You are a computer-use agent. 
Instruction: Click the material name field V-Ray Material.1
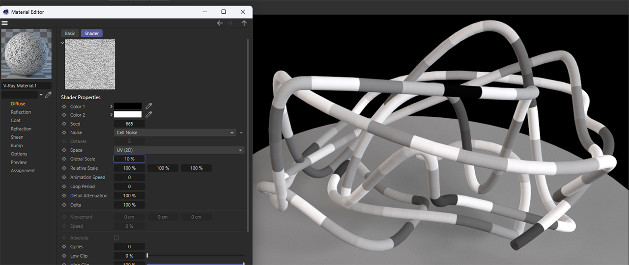[x=27, y=85]
